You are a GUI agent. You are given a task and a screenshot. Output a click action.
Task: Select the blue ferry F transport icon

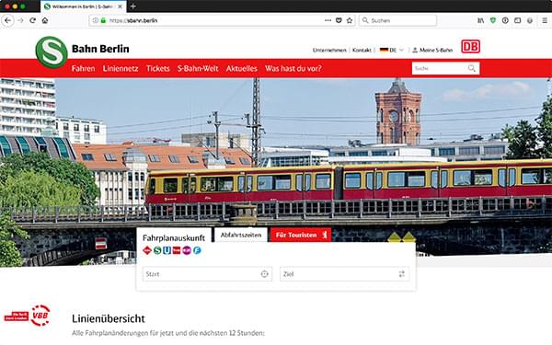197,250
